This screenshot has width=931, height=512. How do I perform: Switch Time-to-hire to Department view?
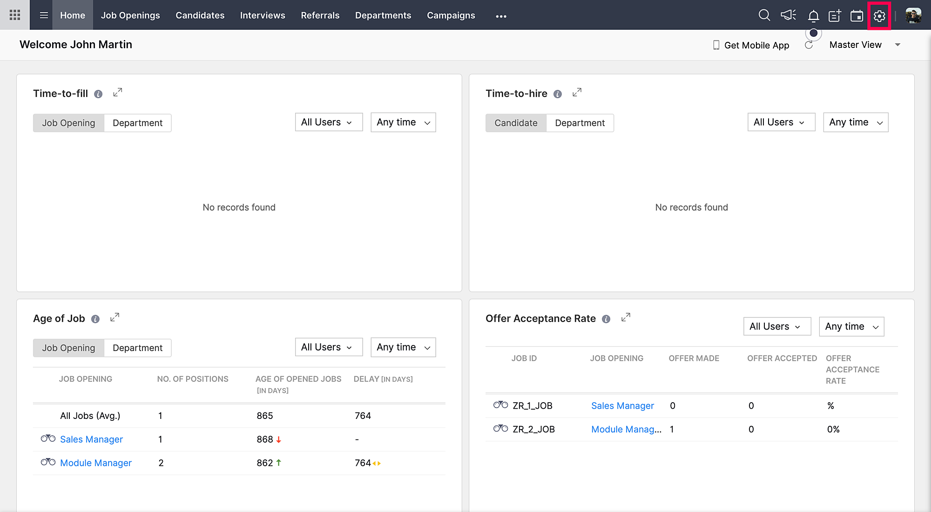point(580,123)
